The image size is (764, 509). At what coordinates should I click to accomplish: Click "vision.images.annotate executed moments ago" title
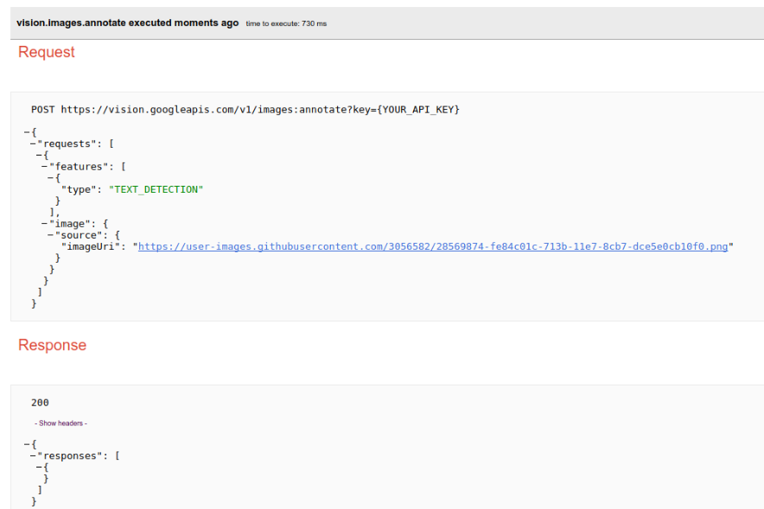(128, 22)
